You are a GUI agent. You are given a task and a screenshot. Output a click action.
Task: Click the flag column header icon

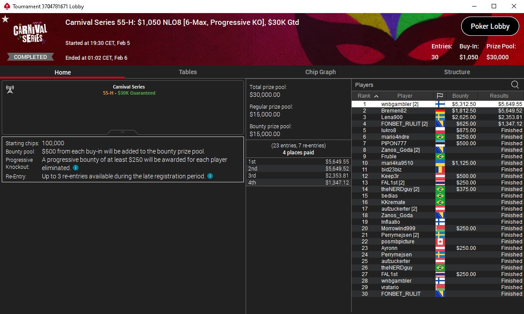[x=440, y=96]
